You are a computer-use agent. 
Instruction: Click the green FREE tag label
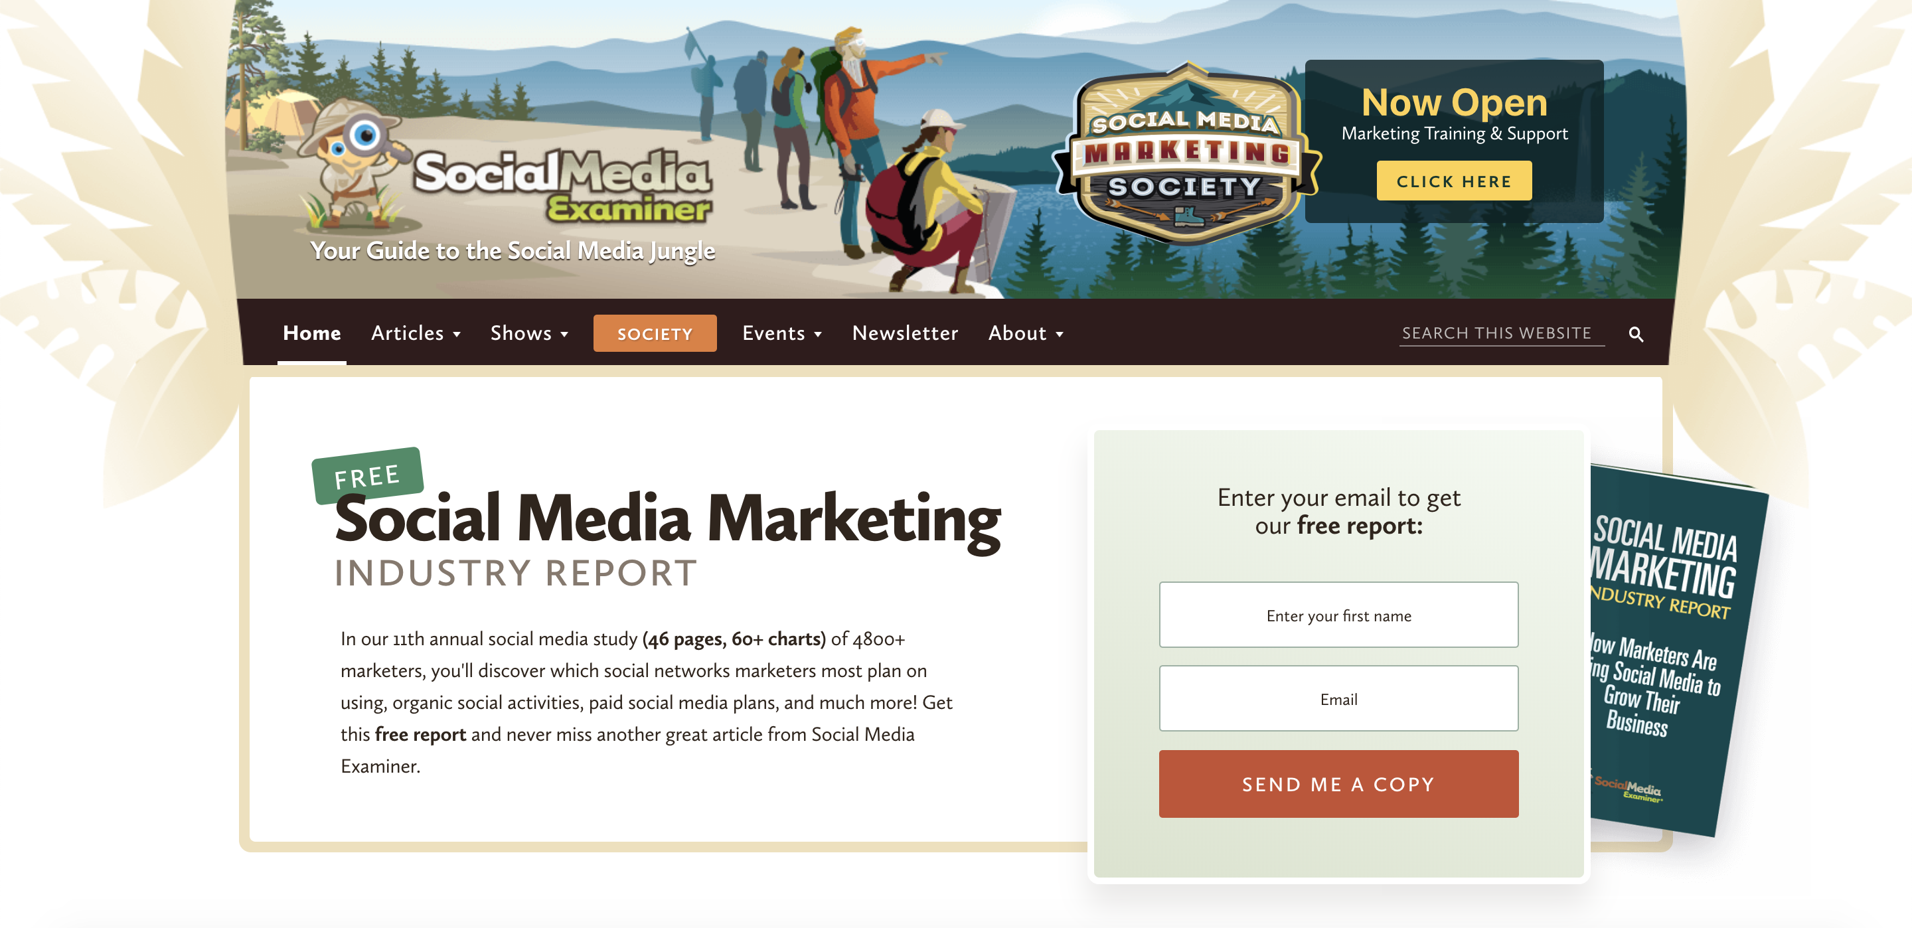[x=367, y=476]
